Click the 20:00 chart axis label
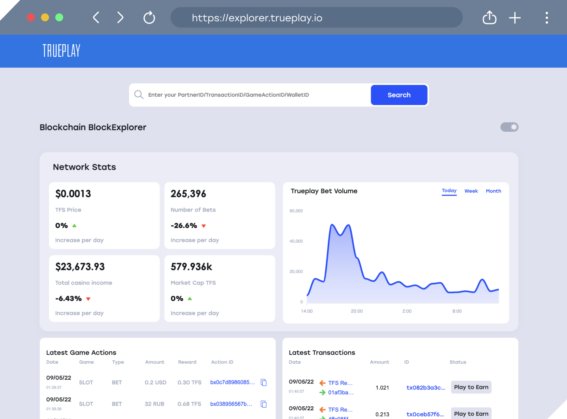 pos(357,311)
